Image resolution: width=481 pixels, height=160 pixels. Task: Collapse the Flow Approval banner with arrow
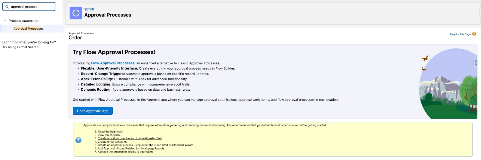click(476, 63)
